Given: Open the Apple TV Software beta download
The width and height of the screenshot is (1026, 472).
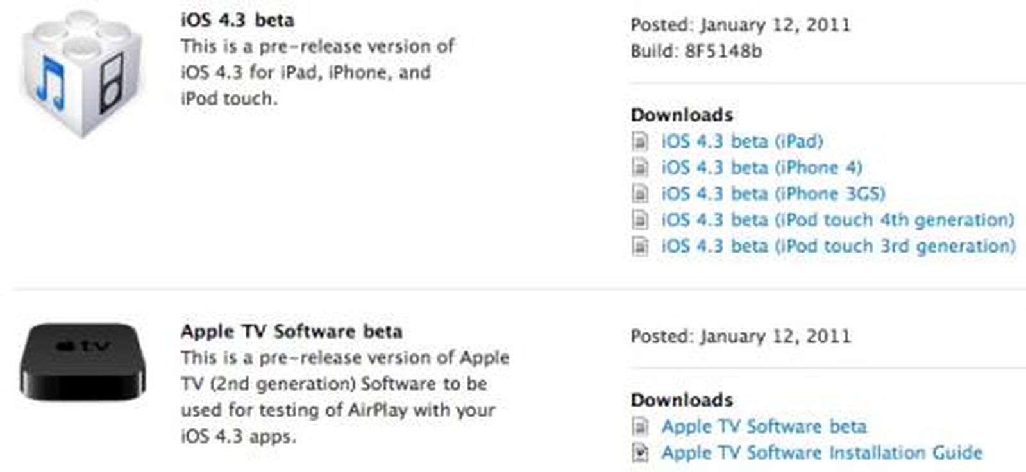Looking at the screenshot, I should 763,426.
